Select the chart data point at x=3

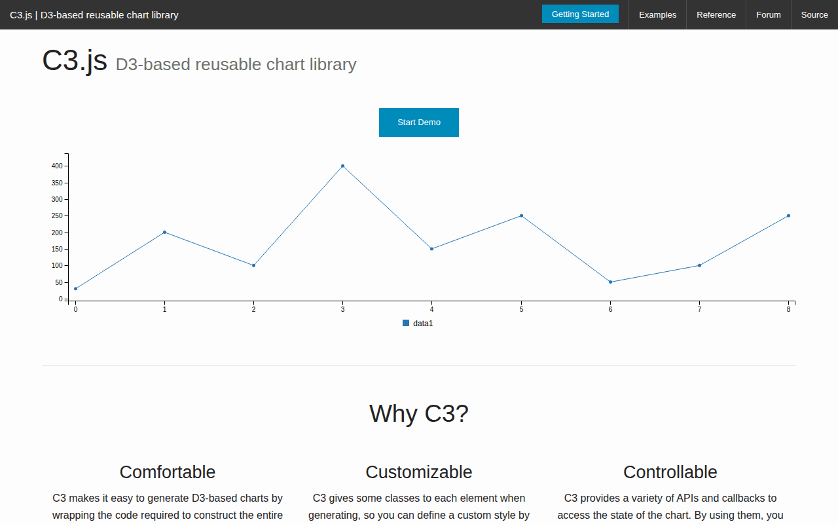click(x=342, y=166)
